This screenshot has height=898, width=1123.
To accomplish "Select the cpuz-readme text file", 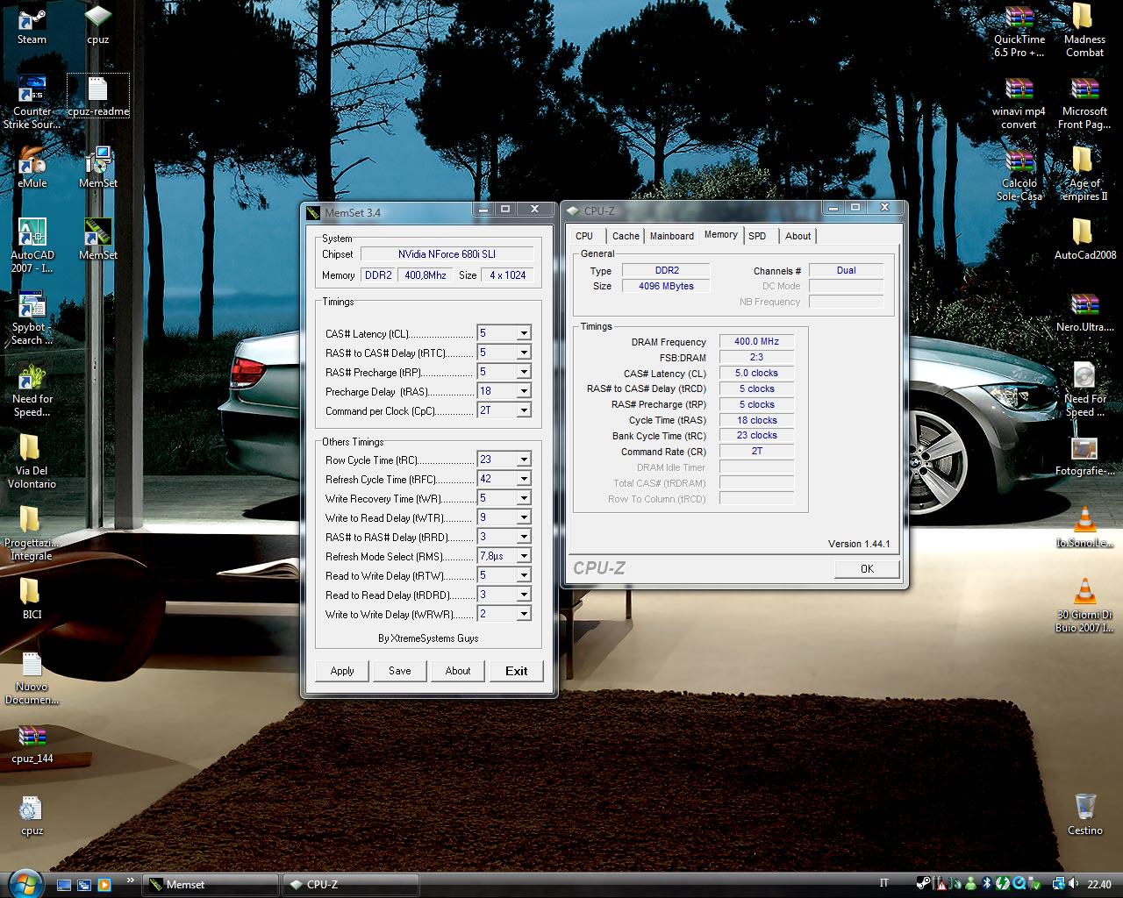I will pyautogui.click(x=98, y=96).
